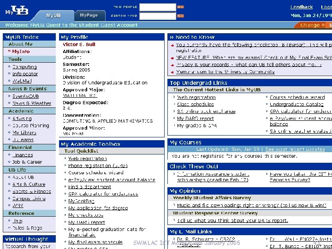Open My application for degree link

98,208
